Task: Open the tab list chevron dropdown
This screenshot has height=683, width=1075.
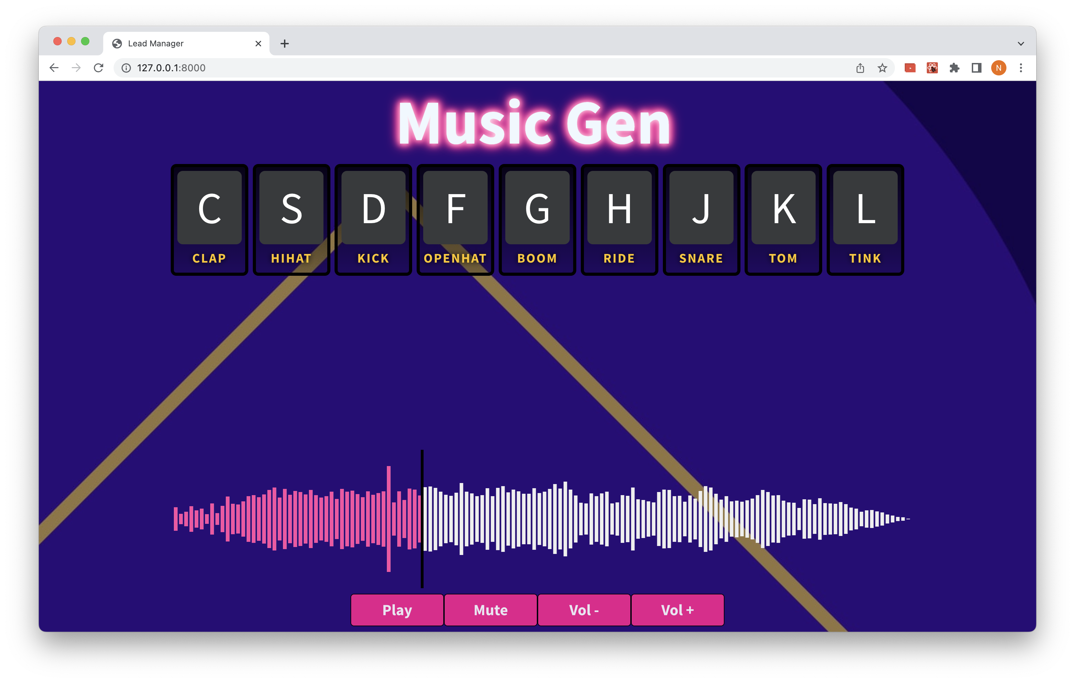Action: (x=1021, y=43)
